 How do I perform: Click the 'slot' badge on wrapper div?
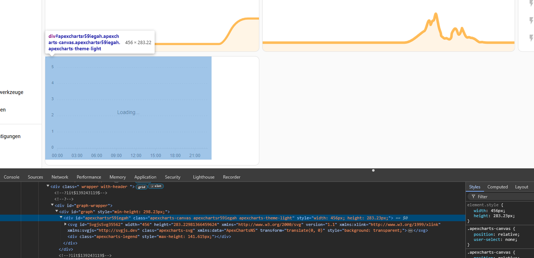pyautogui.click(x=156, y=186)
